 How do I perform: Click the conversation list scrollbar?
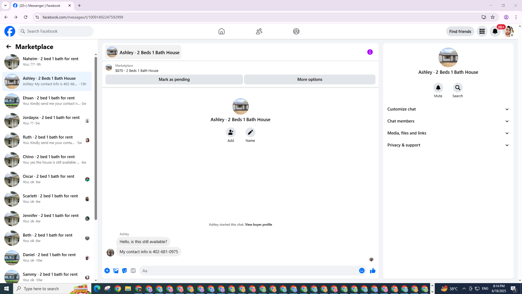click(x=96, y=138)
